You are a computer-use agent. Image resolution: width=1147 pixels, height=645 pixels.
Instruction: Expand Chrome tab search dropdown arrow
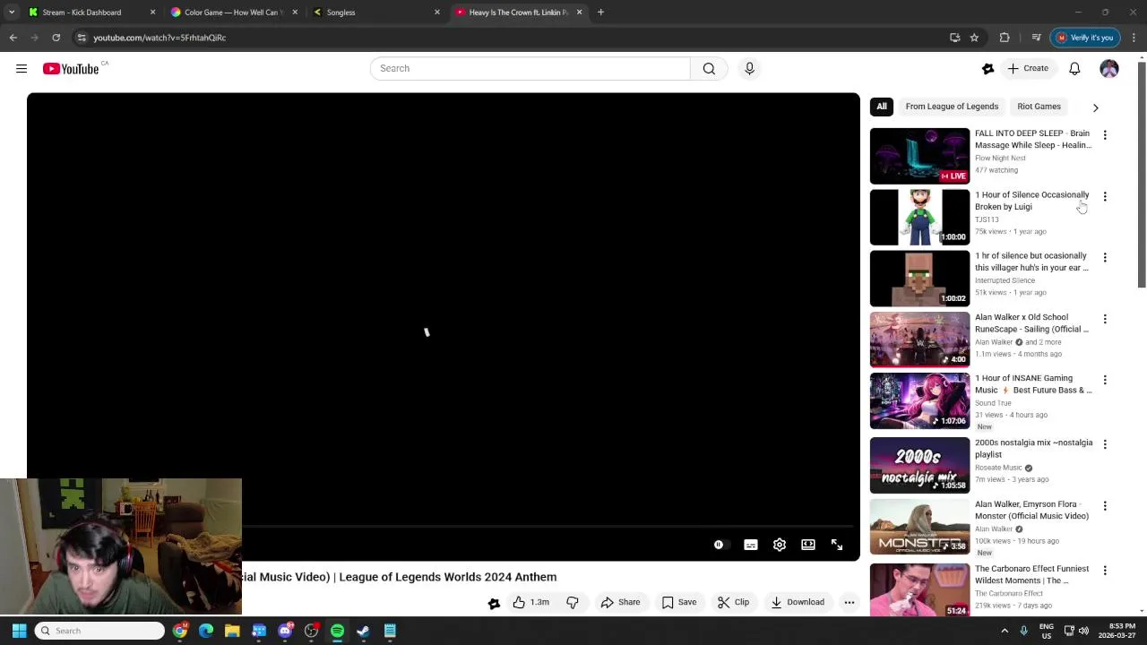pyautogui.click(x=12, y=13)
